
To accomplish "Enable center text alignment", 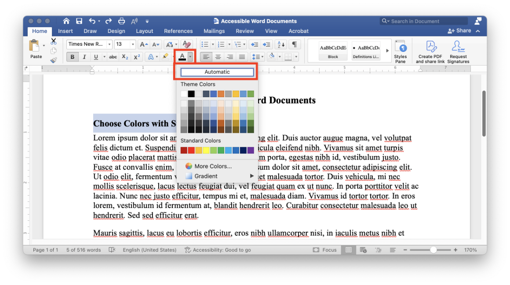I will click(218, 56).
